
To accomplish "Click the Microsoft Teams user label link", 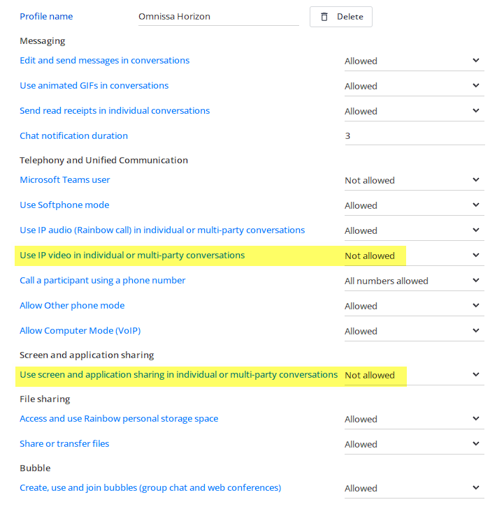I will [65, 180].
